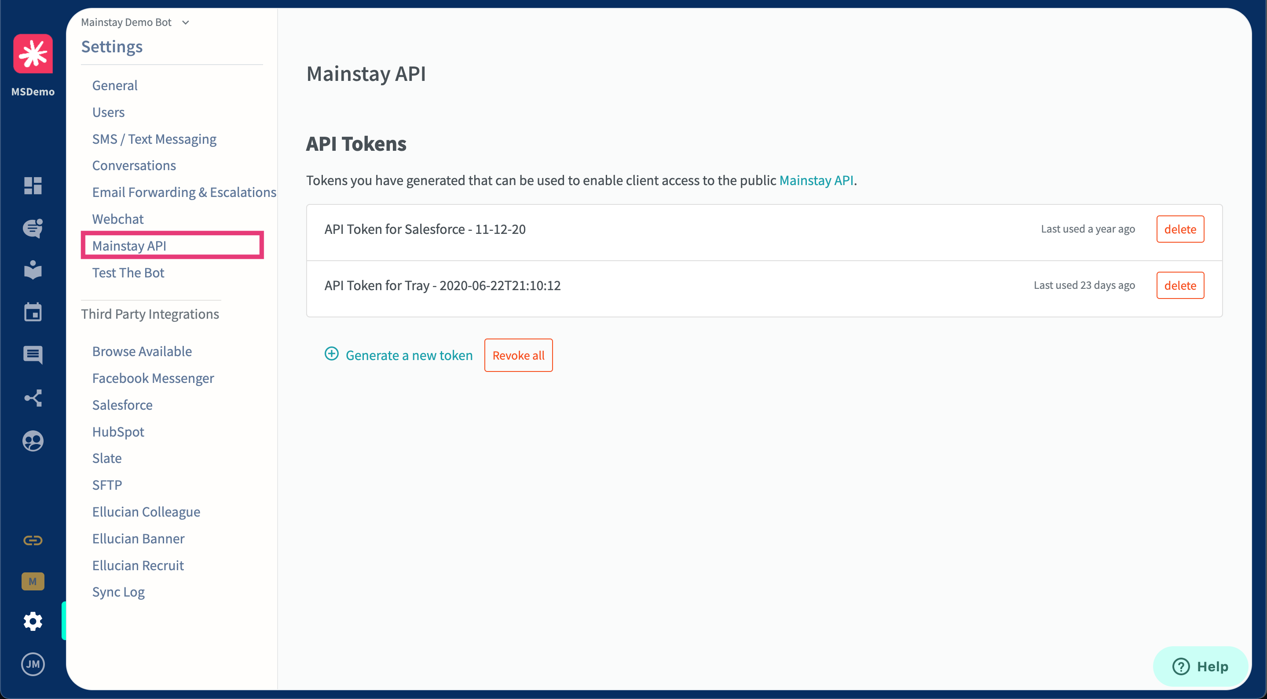Open the dashboard grid icon
This screenshot has height=699, width=1267.
click(x=33, y=186)
